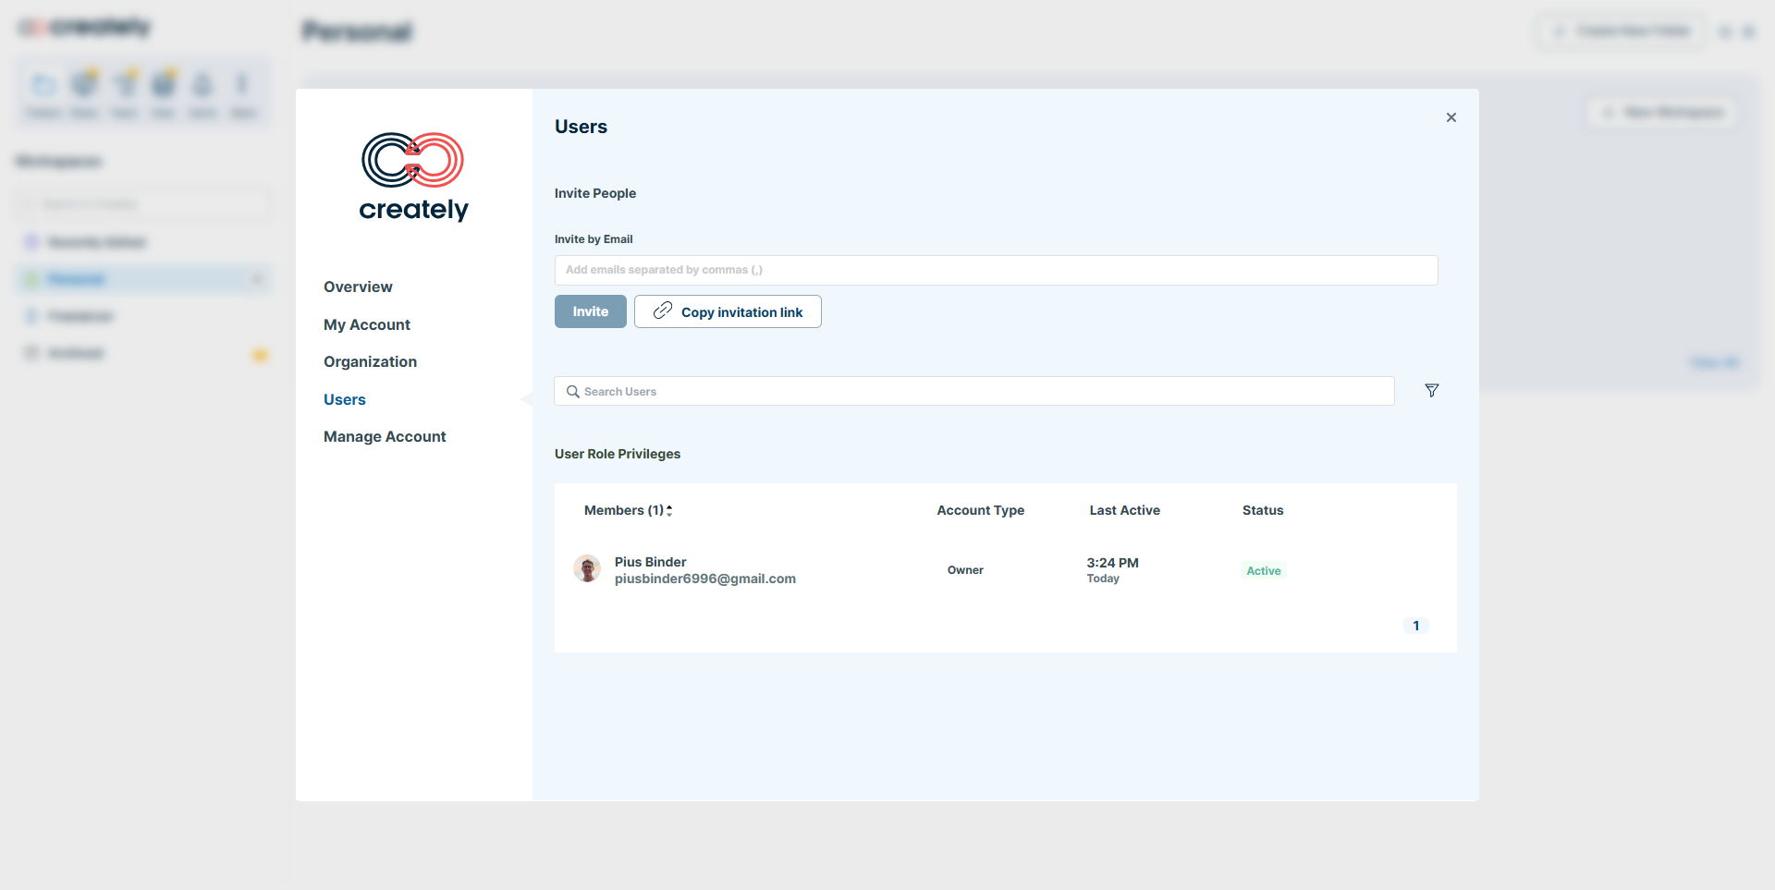Select page 1 in the pagination
This screenshot has width=1775, height=890.
click(x=1415, y=626)
